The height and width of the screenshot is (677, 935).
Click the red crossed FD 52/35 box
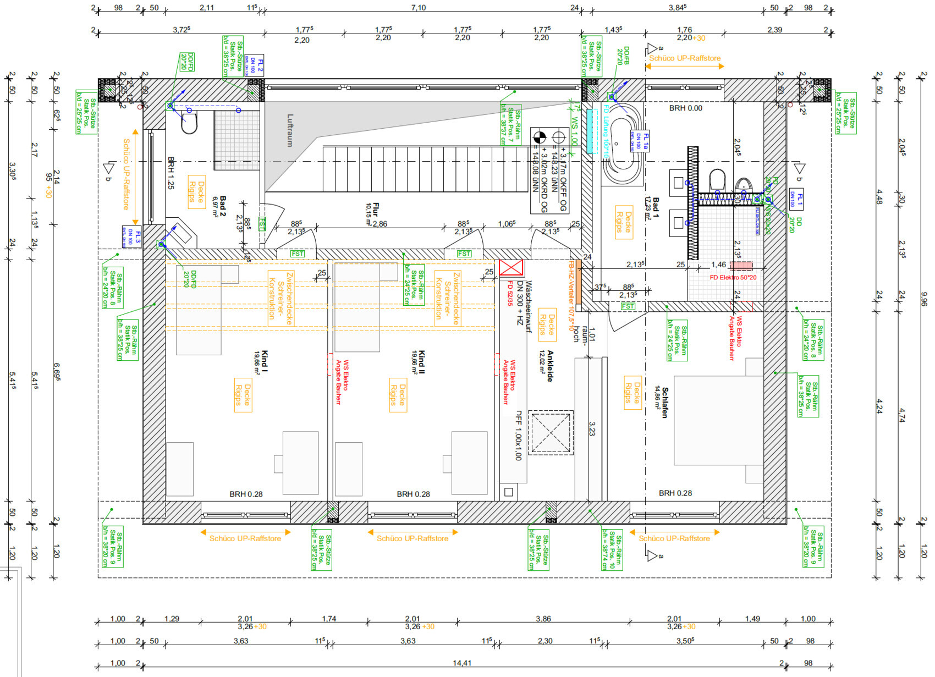click(511, 268)
